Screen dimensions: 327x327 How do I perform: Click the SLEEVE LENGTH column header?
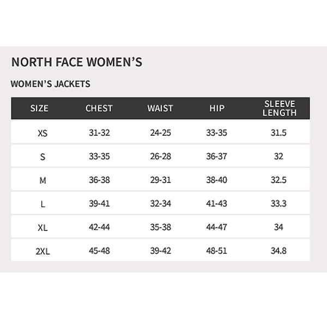[280, 108]
